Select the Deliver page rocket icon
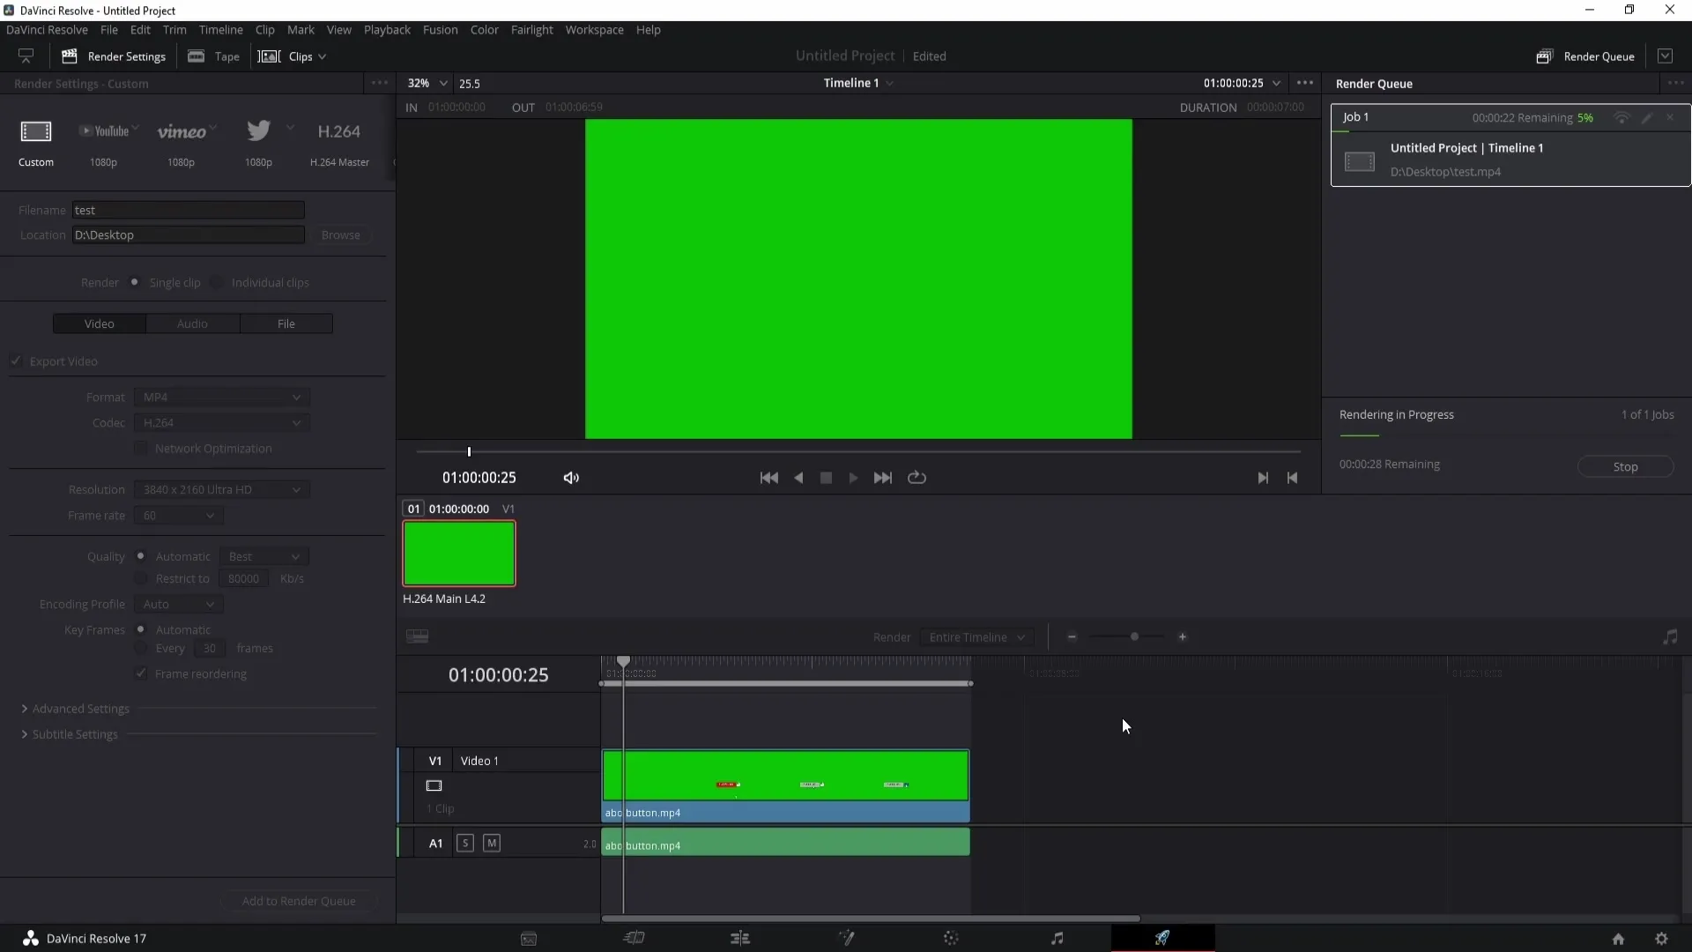Screen dimensions: 1692x952 tap(1162, 938)
